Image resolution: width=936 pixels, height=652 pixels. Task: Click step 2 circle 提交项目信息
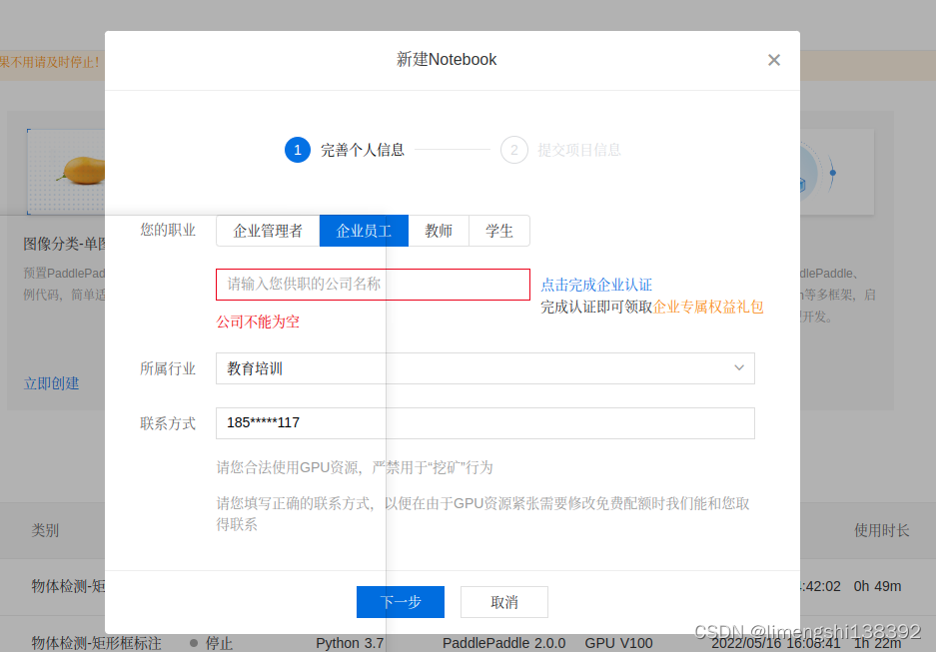click(x=514, y=150)
